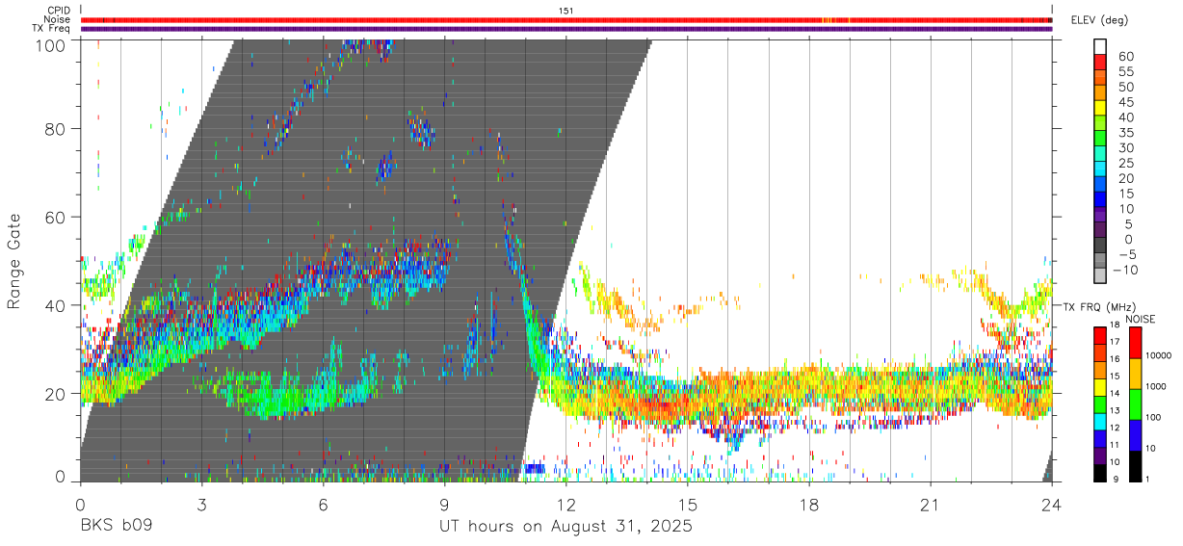Click the 12 tick on UT hours axis
This screenshot has height=546, width=1183.
(566, 504)
